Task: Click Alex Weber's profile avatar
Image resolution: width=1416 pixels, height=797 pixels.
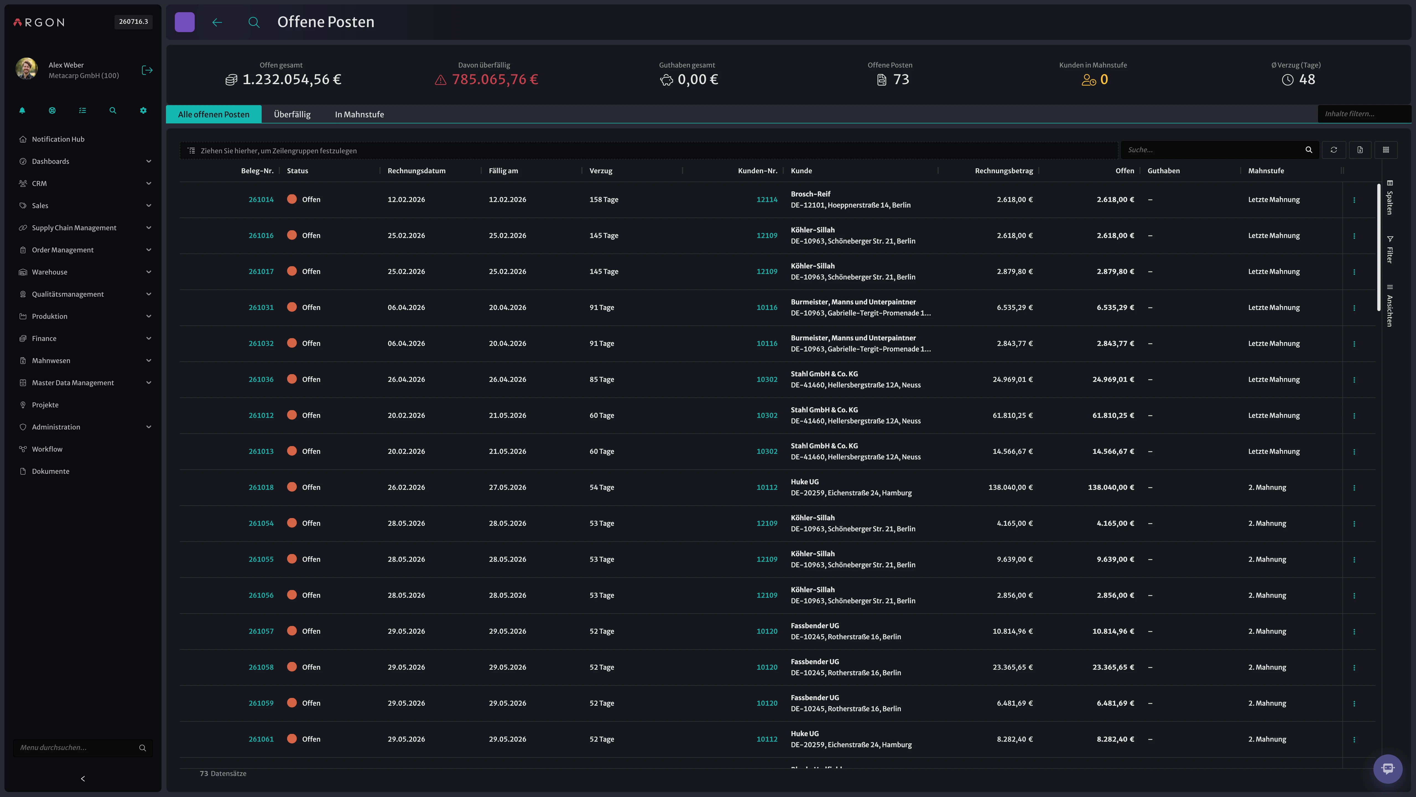Action: 26,69
